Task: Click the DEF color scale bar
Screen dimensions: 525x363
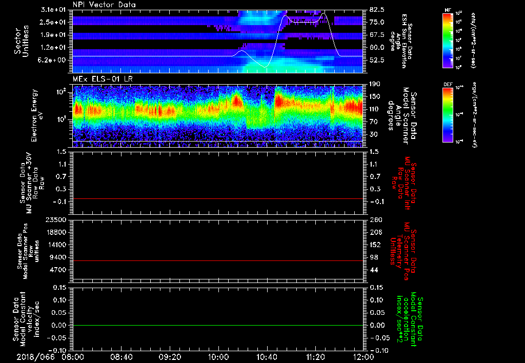Action: pyautogui.click(x=447, y=114)
